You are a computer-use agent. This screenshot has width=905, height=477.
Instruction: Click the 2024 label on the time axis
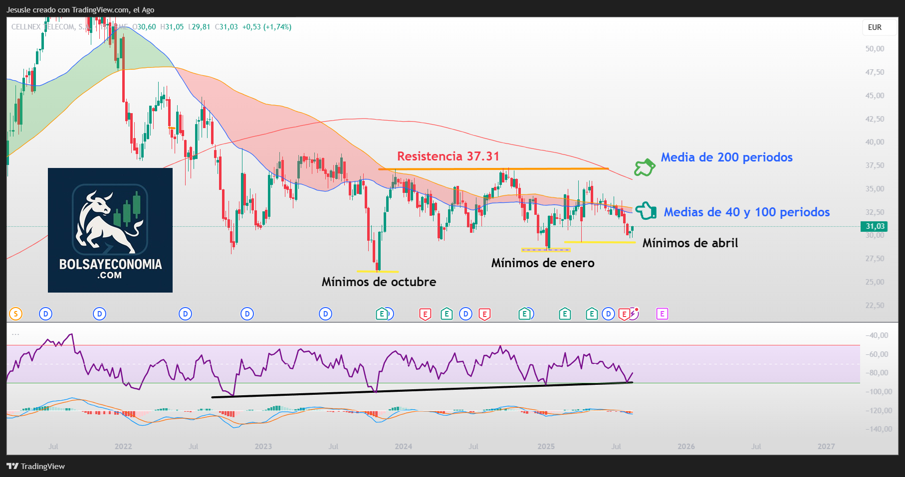pyautogui.click(x=403, y=447)
